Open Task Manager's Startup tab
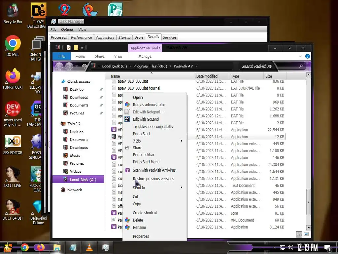This screenshot has width=338, height=254. coord(124,37)
